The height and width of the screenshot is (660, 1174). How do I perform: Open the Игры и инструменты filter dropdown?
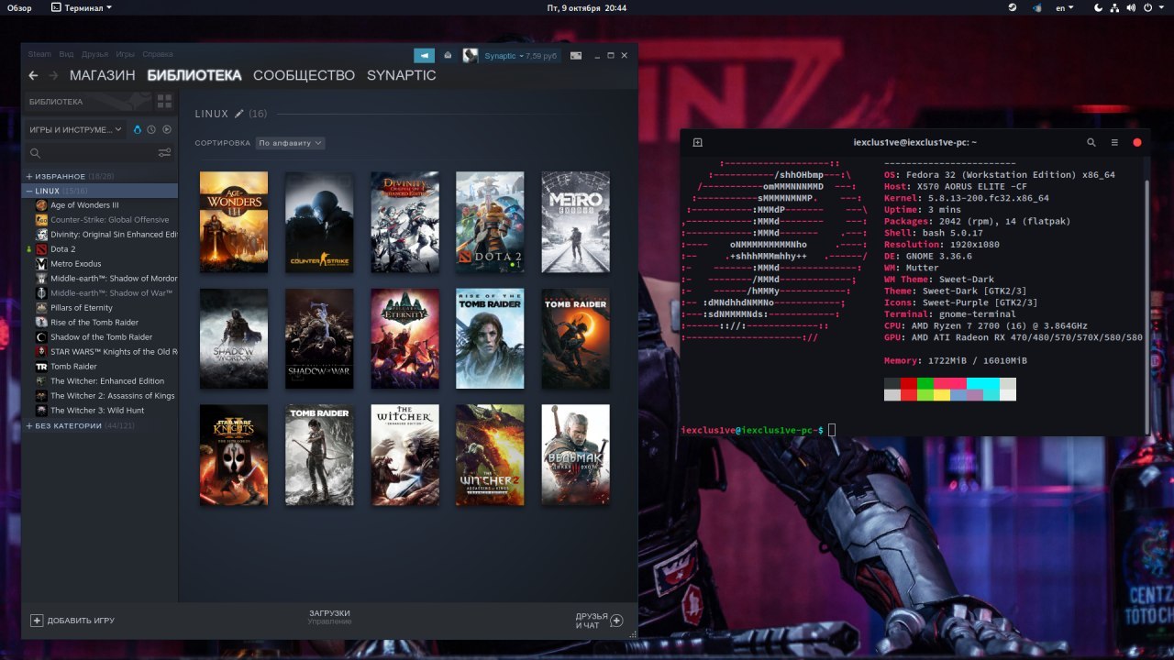75,129
